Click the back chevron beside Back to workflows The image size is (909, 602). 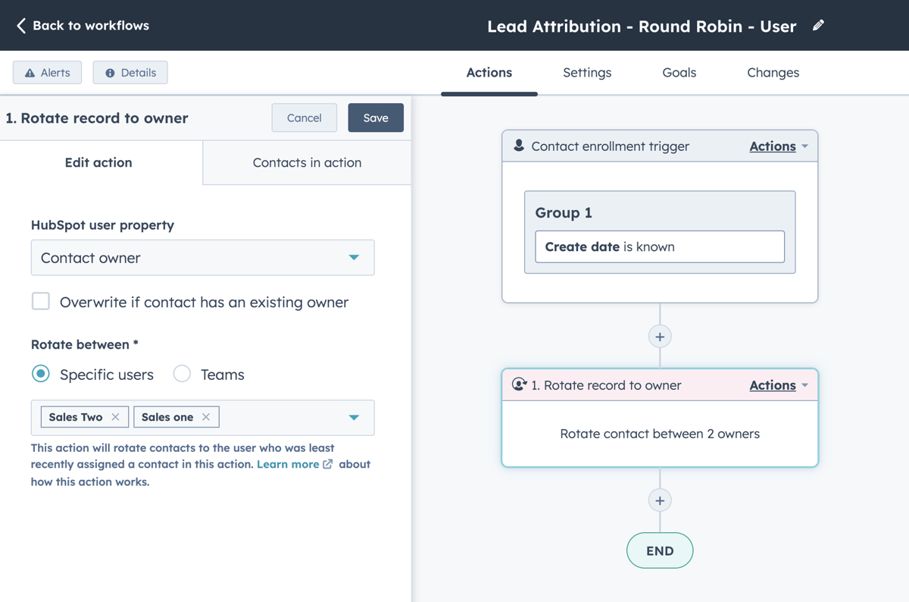20,25
